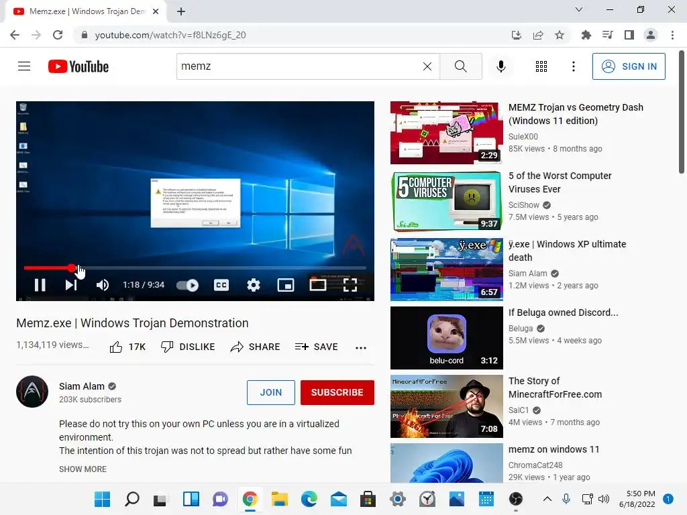Bookmark this tab with star
The width and height of the screenshot is (687, 515).
pyautogui.click(x=560, y=35)
